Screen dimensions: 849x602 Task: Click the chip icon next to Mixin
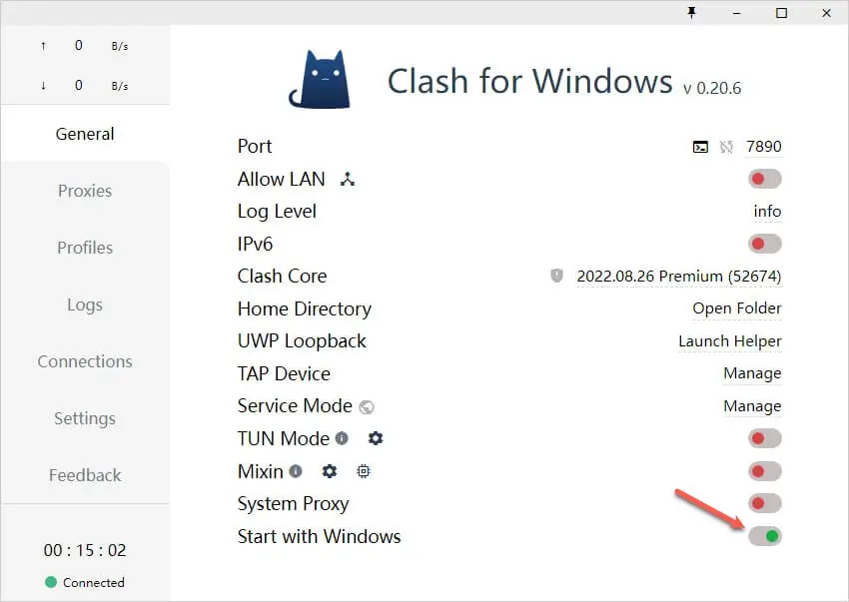tap(363, 470)
